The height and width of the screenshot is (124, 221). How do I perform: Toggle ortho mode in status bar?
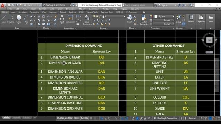pyautogui.click(x=105, y=118)
